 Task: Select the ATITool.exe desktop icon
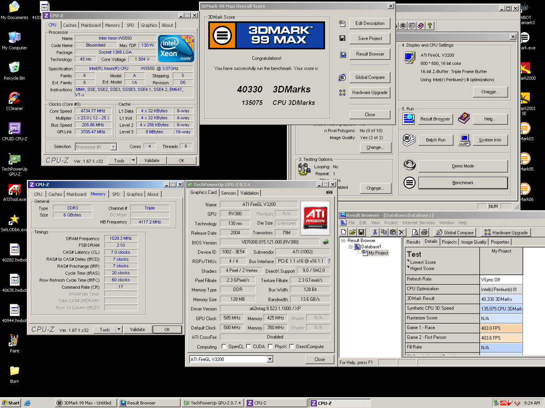14,192
